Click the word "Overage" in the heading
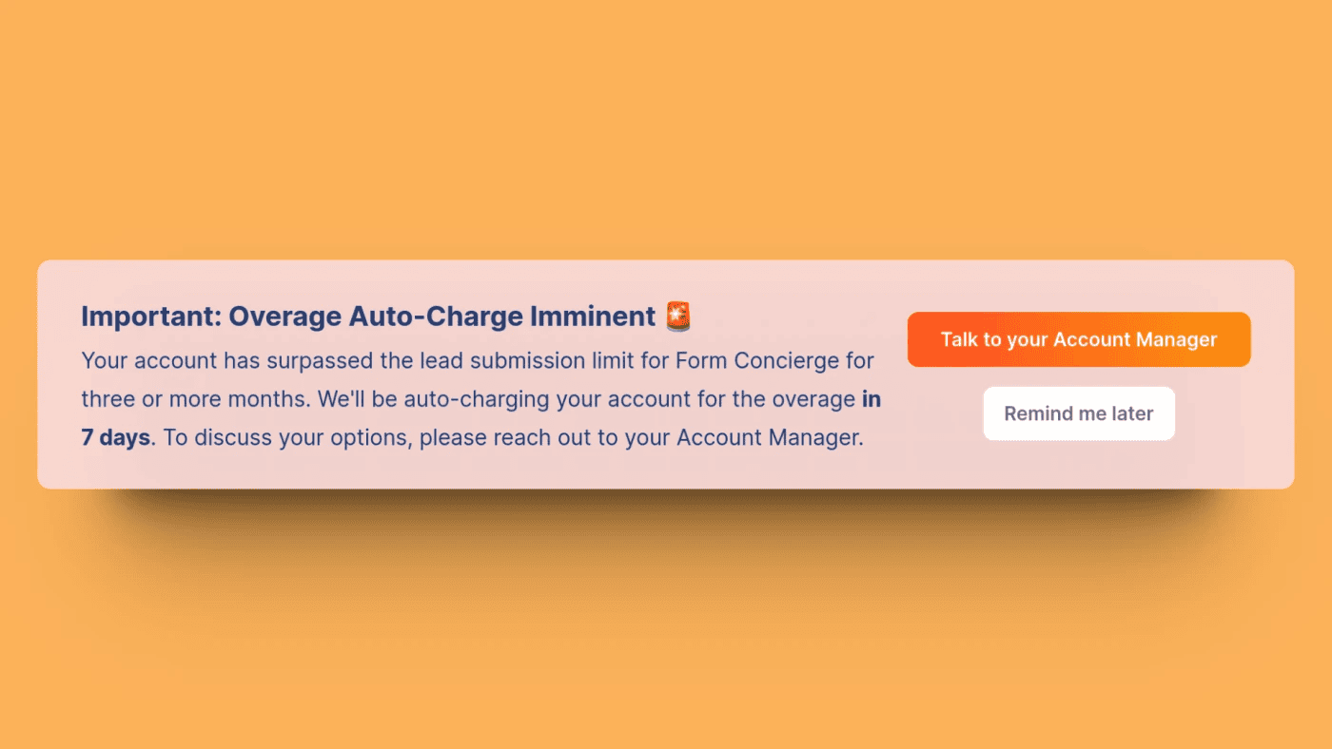1332x749 pixels. pyautogui.click(x=284, y=317)
